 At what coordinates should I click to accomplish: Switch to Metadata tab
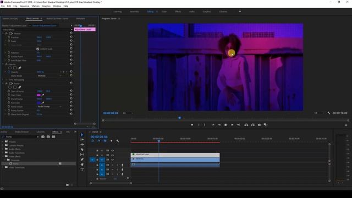[80, 19]
